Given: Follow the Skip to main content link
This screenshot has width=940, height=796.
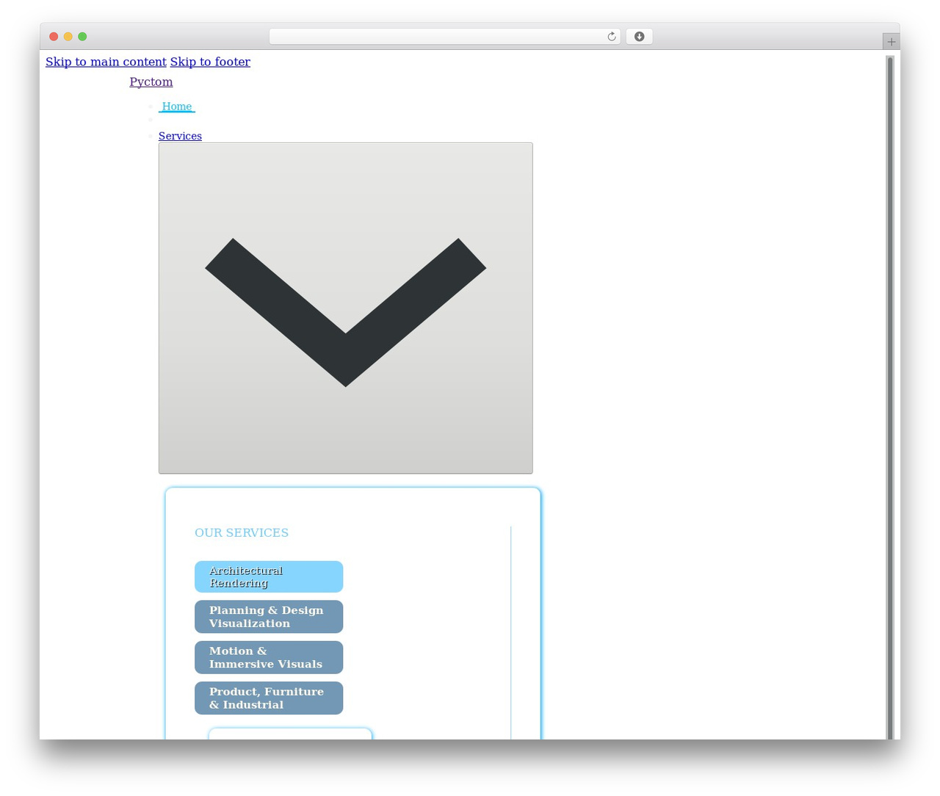Looking at the screenshot, I should (106, 62).
